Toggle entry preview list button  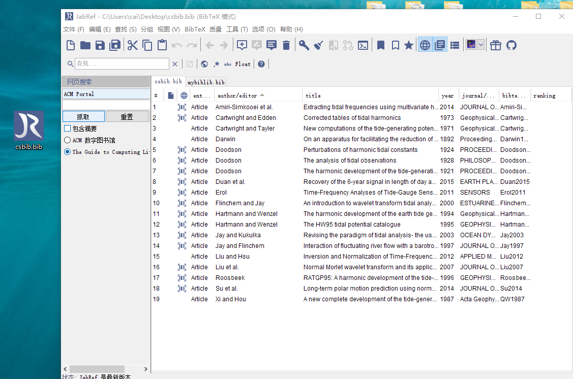(455, 45)
